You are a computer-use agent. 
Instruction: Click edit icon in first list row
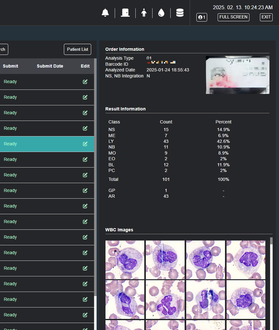point(85,82)
